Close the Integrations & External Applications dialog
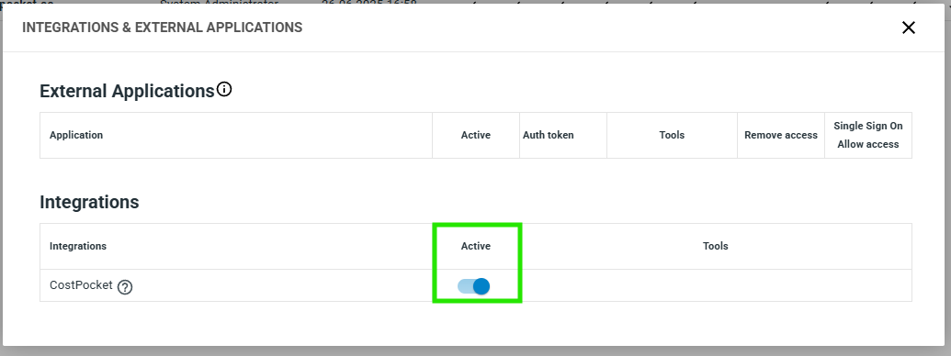This screenshot has width=951, height=356. (908, 28)
